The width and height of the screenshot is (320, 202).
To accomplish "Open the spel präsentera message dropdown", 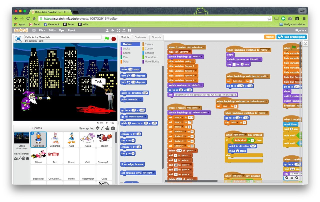I will [196, 47].
